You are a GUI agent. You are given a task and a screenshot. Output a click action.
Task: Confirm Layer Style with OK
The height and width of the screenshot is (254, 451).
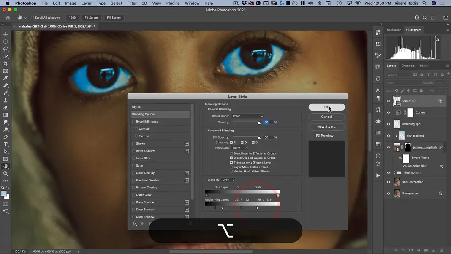coord(326,107)
